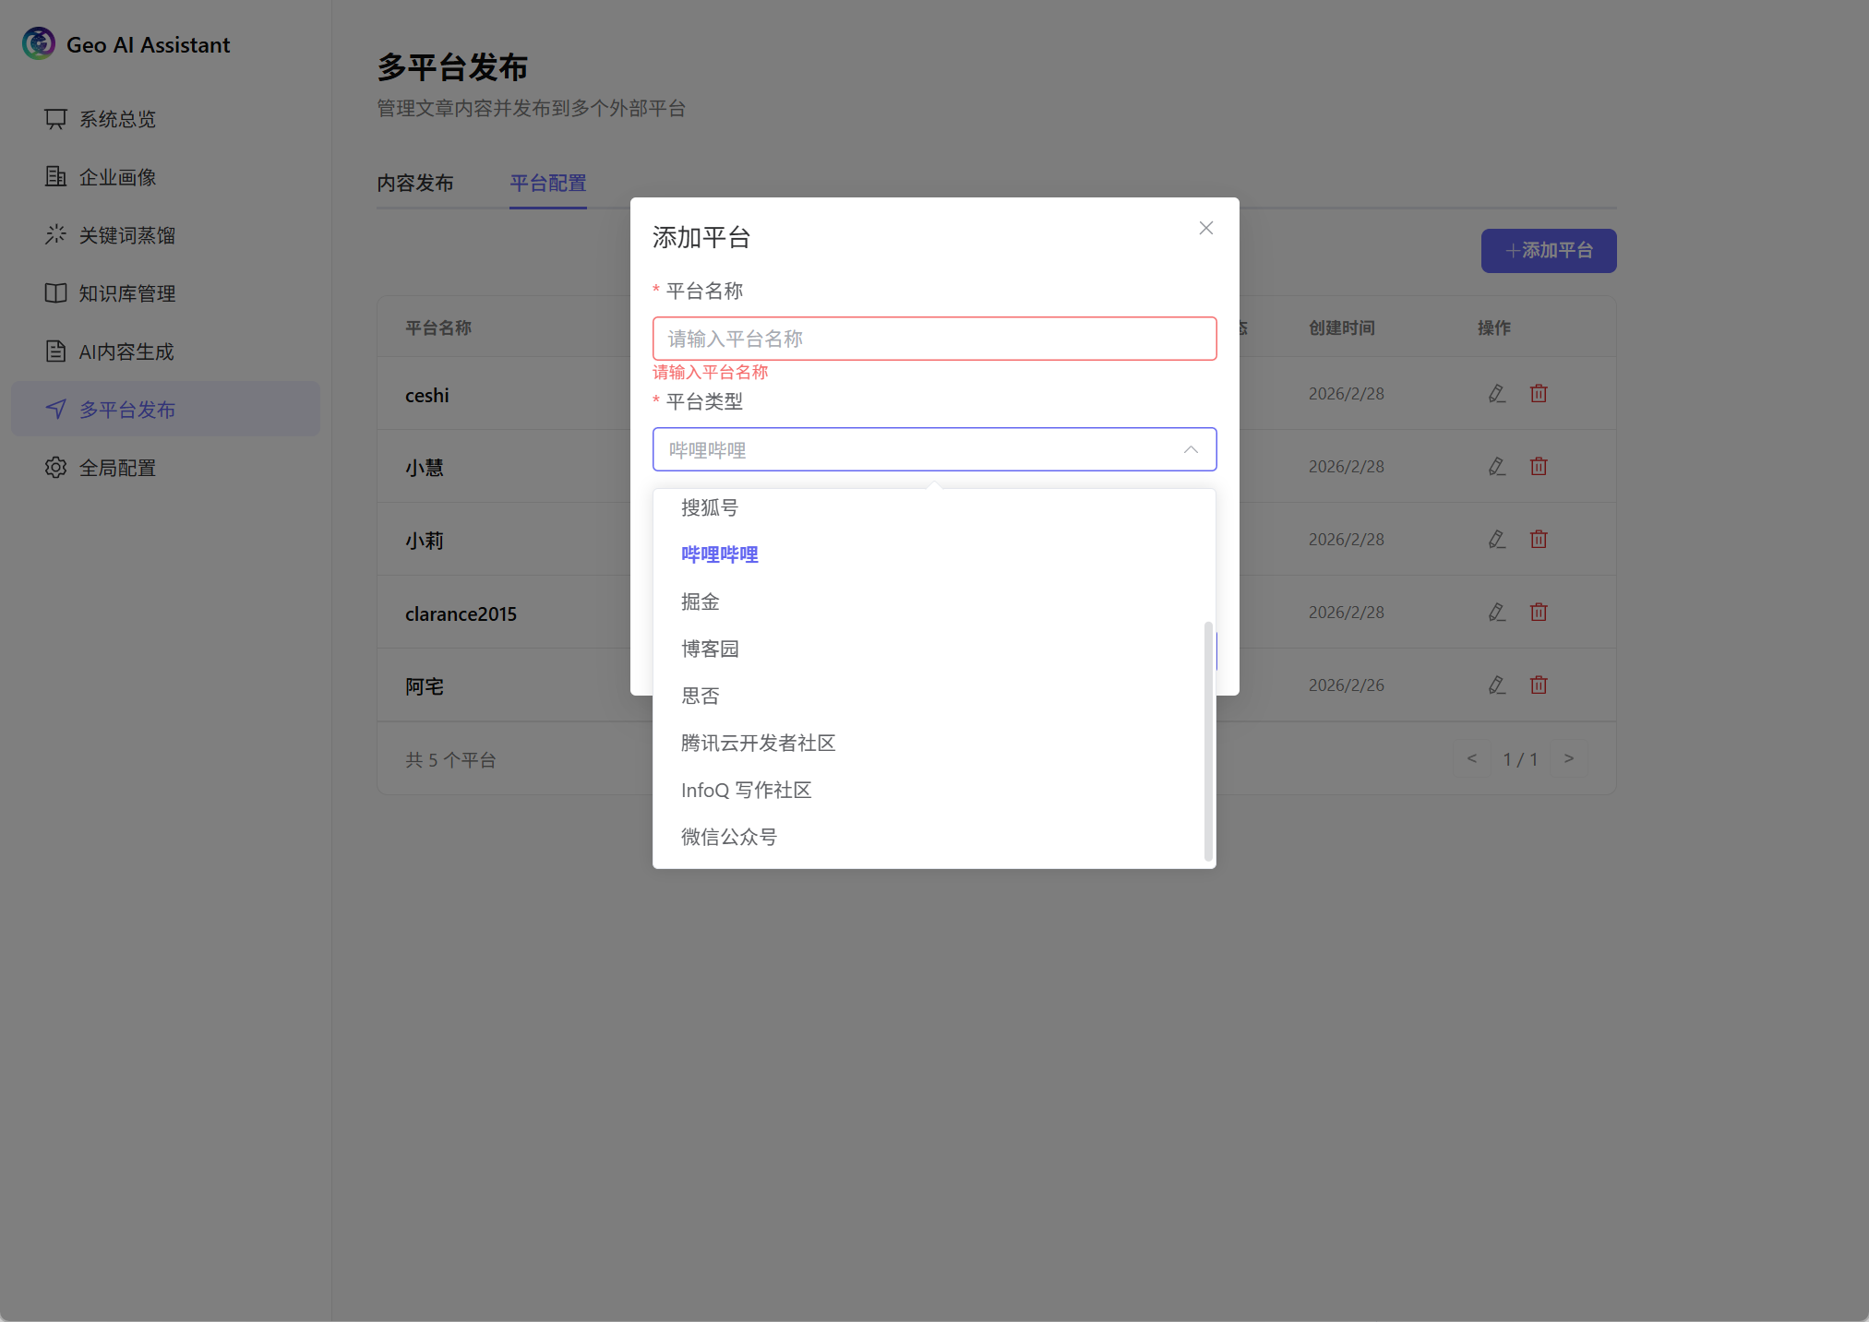Screen dimensions: 1869x1322
Task: Click the 共 5 个平台 count text
Action: pyautogui.click(x=451, y=760)
